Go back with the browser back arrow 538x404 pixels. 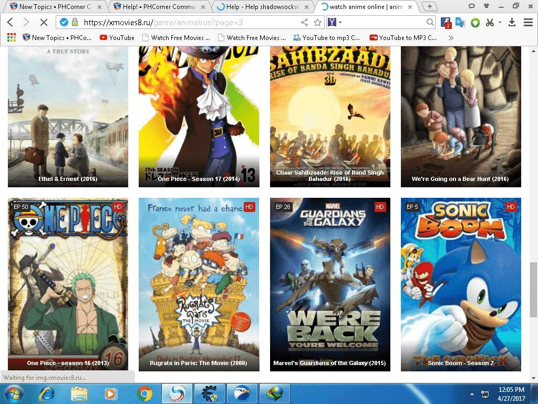click(x=11, y=22)
